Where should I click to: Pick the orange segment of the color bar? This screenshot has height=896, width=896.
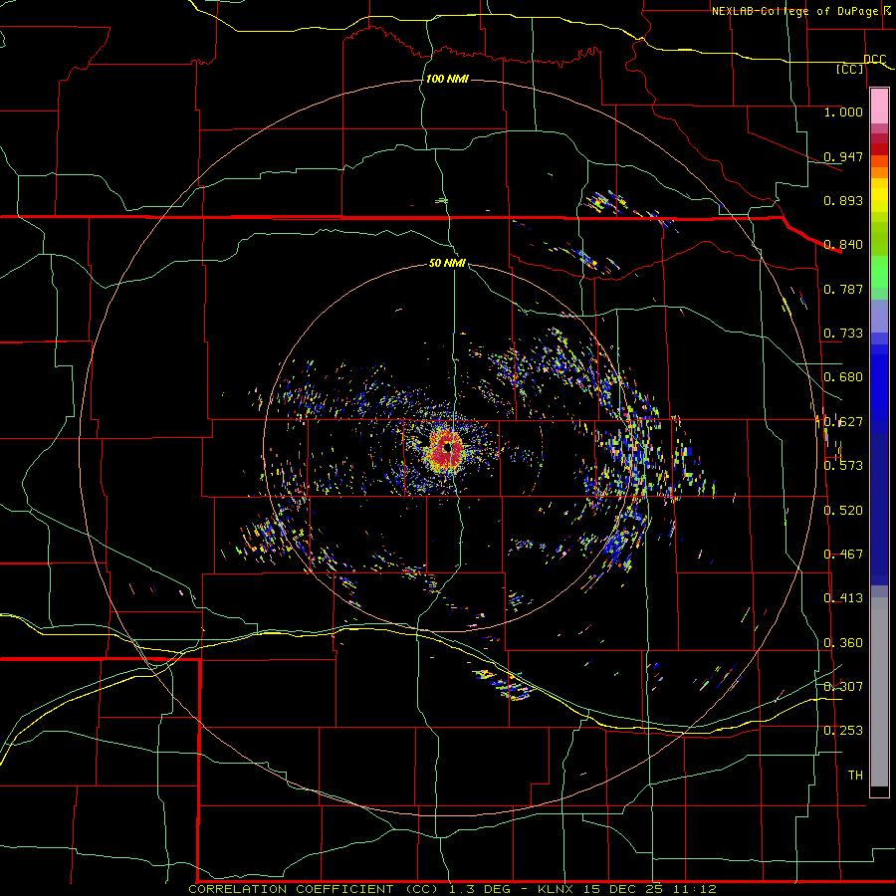879,167
